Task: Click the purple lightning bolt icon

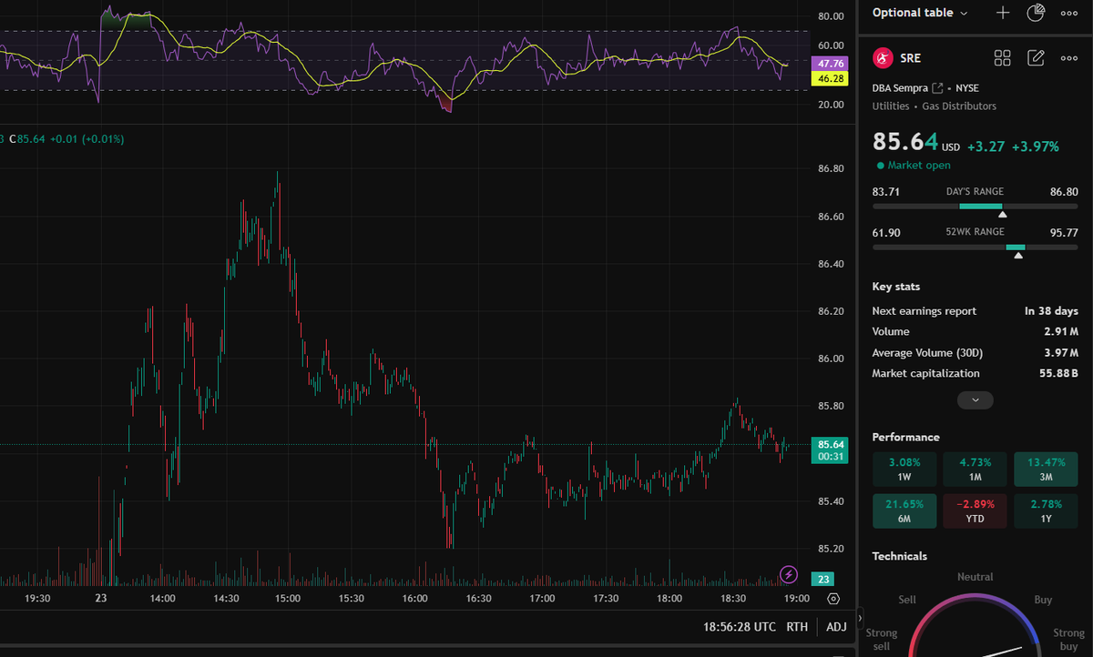Action: 790,574
